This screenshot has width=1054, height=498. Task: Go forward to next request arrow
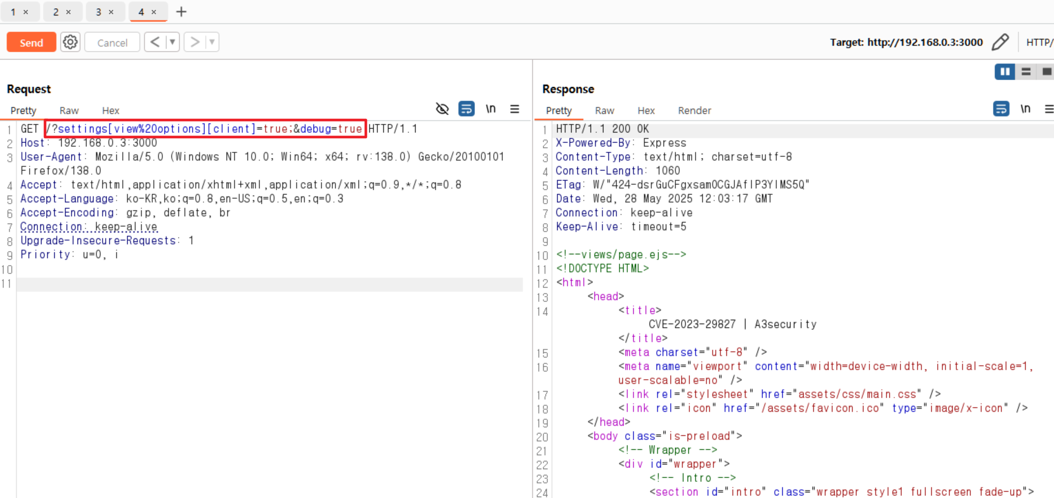pos(195,42)
